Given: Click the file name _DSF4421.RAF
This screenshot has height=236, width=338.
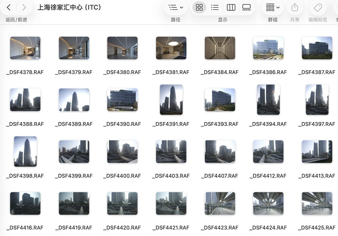Looking at the screenshot, I should [x=171, y=228].
